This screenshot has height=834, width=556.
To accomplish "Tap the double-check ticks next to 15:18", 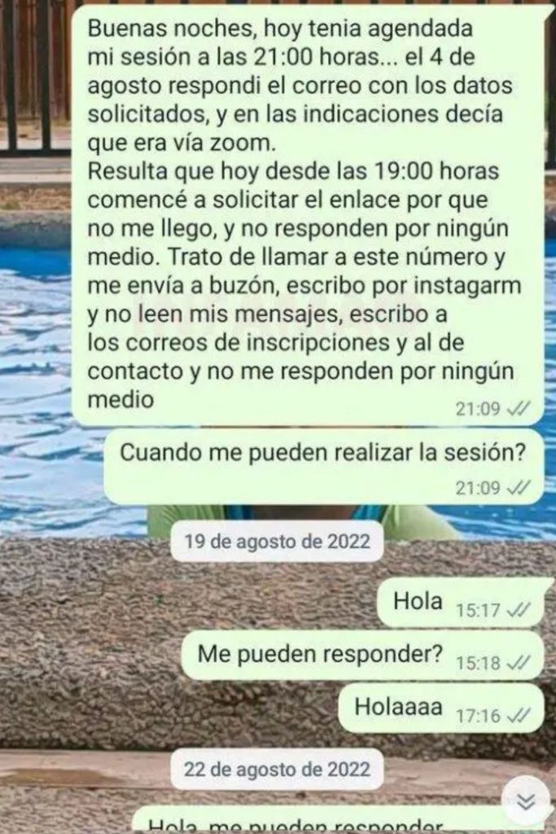I will tap(519, 663).
